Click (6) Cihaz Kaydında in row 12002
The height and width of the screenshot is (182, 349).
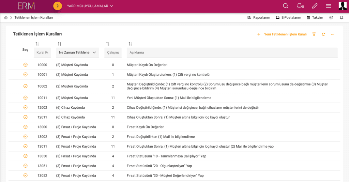pos(70,108)
